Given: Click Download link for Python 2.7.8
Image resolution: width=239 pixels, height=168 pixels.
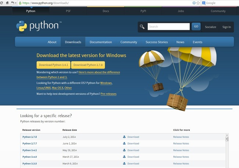Looking at the screenshot, I should coord(133,137).
